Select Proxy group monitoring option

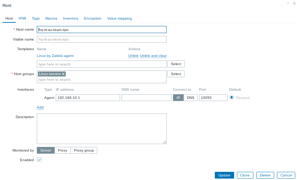click(x=84, y=150)
